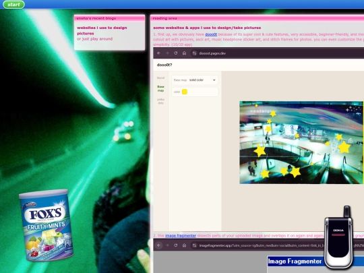Click back arrow beside doooot.pages.dev address
This screenshot has width=364, height=273.
click(x=159, y=53)
